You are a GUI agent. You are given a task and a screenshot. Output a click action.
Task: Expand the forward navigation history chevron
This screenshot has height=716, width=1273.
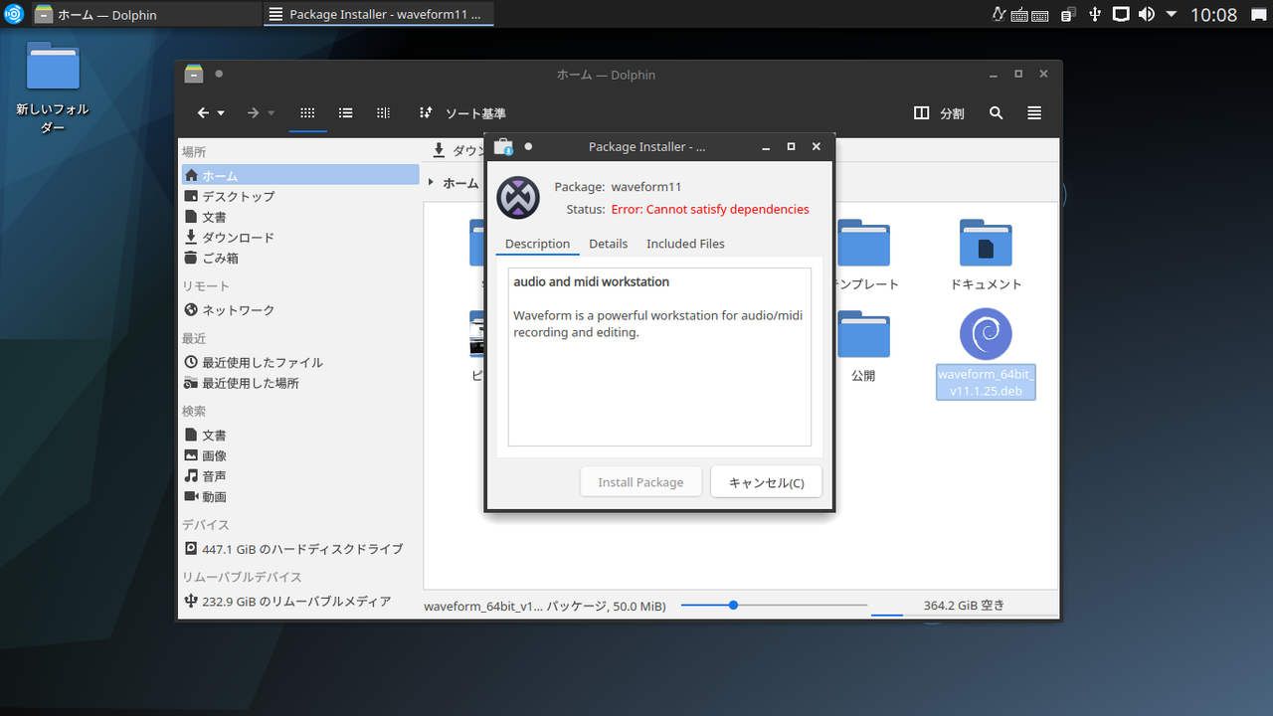(270, 112)
